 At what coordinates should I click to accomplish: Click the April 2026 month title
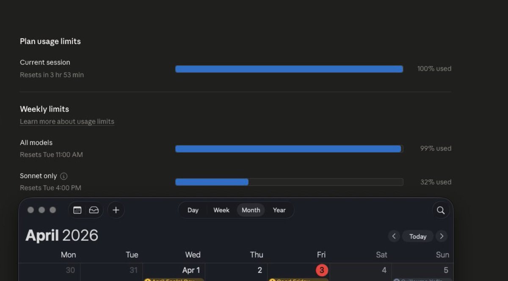[62, 236]
